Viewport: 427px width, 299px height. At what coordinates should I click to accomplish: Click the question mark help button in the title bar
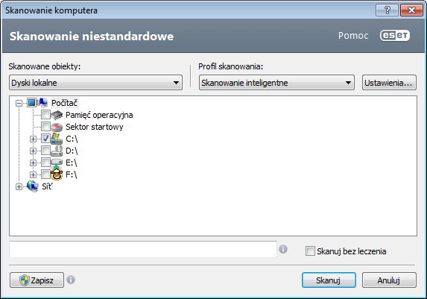click(x=387, y=10)
